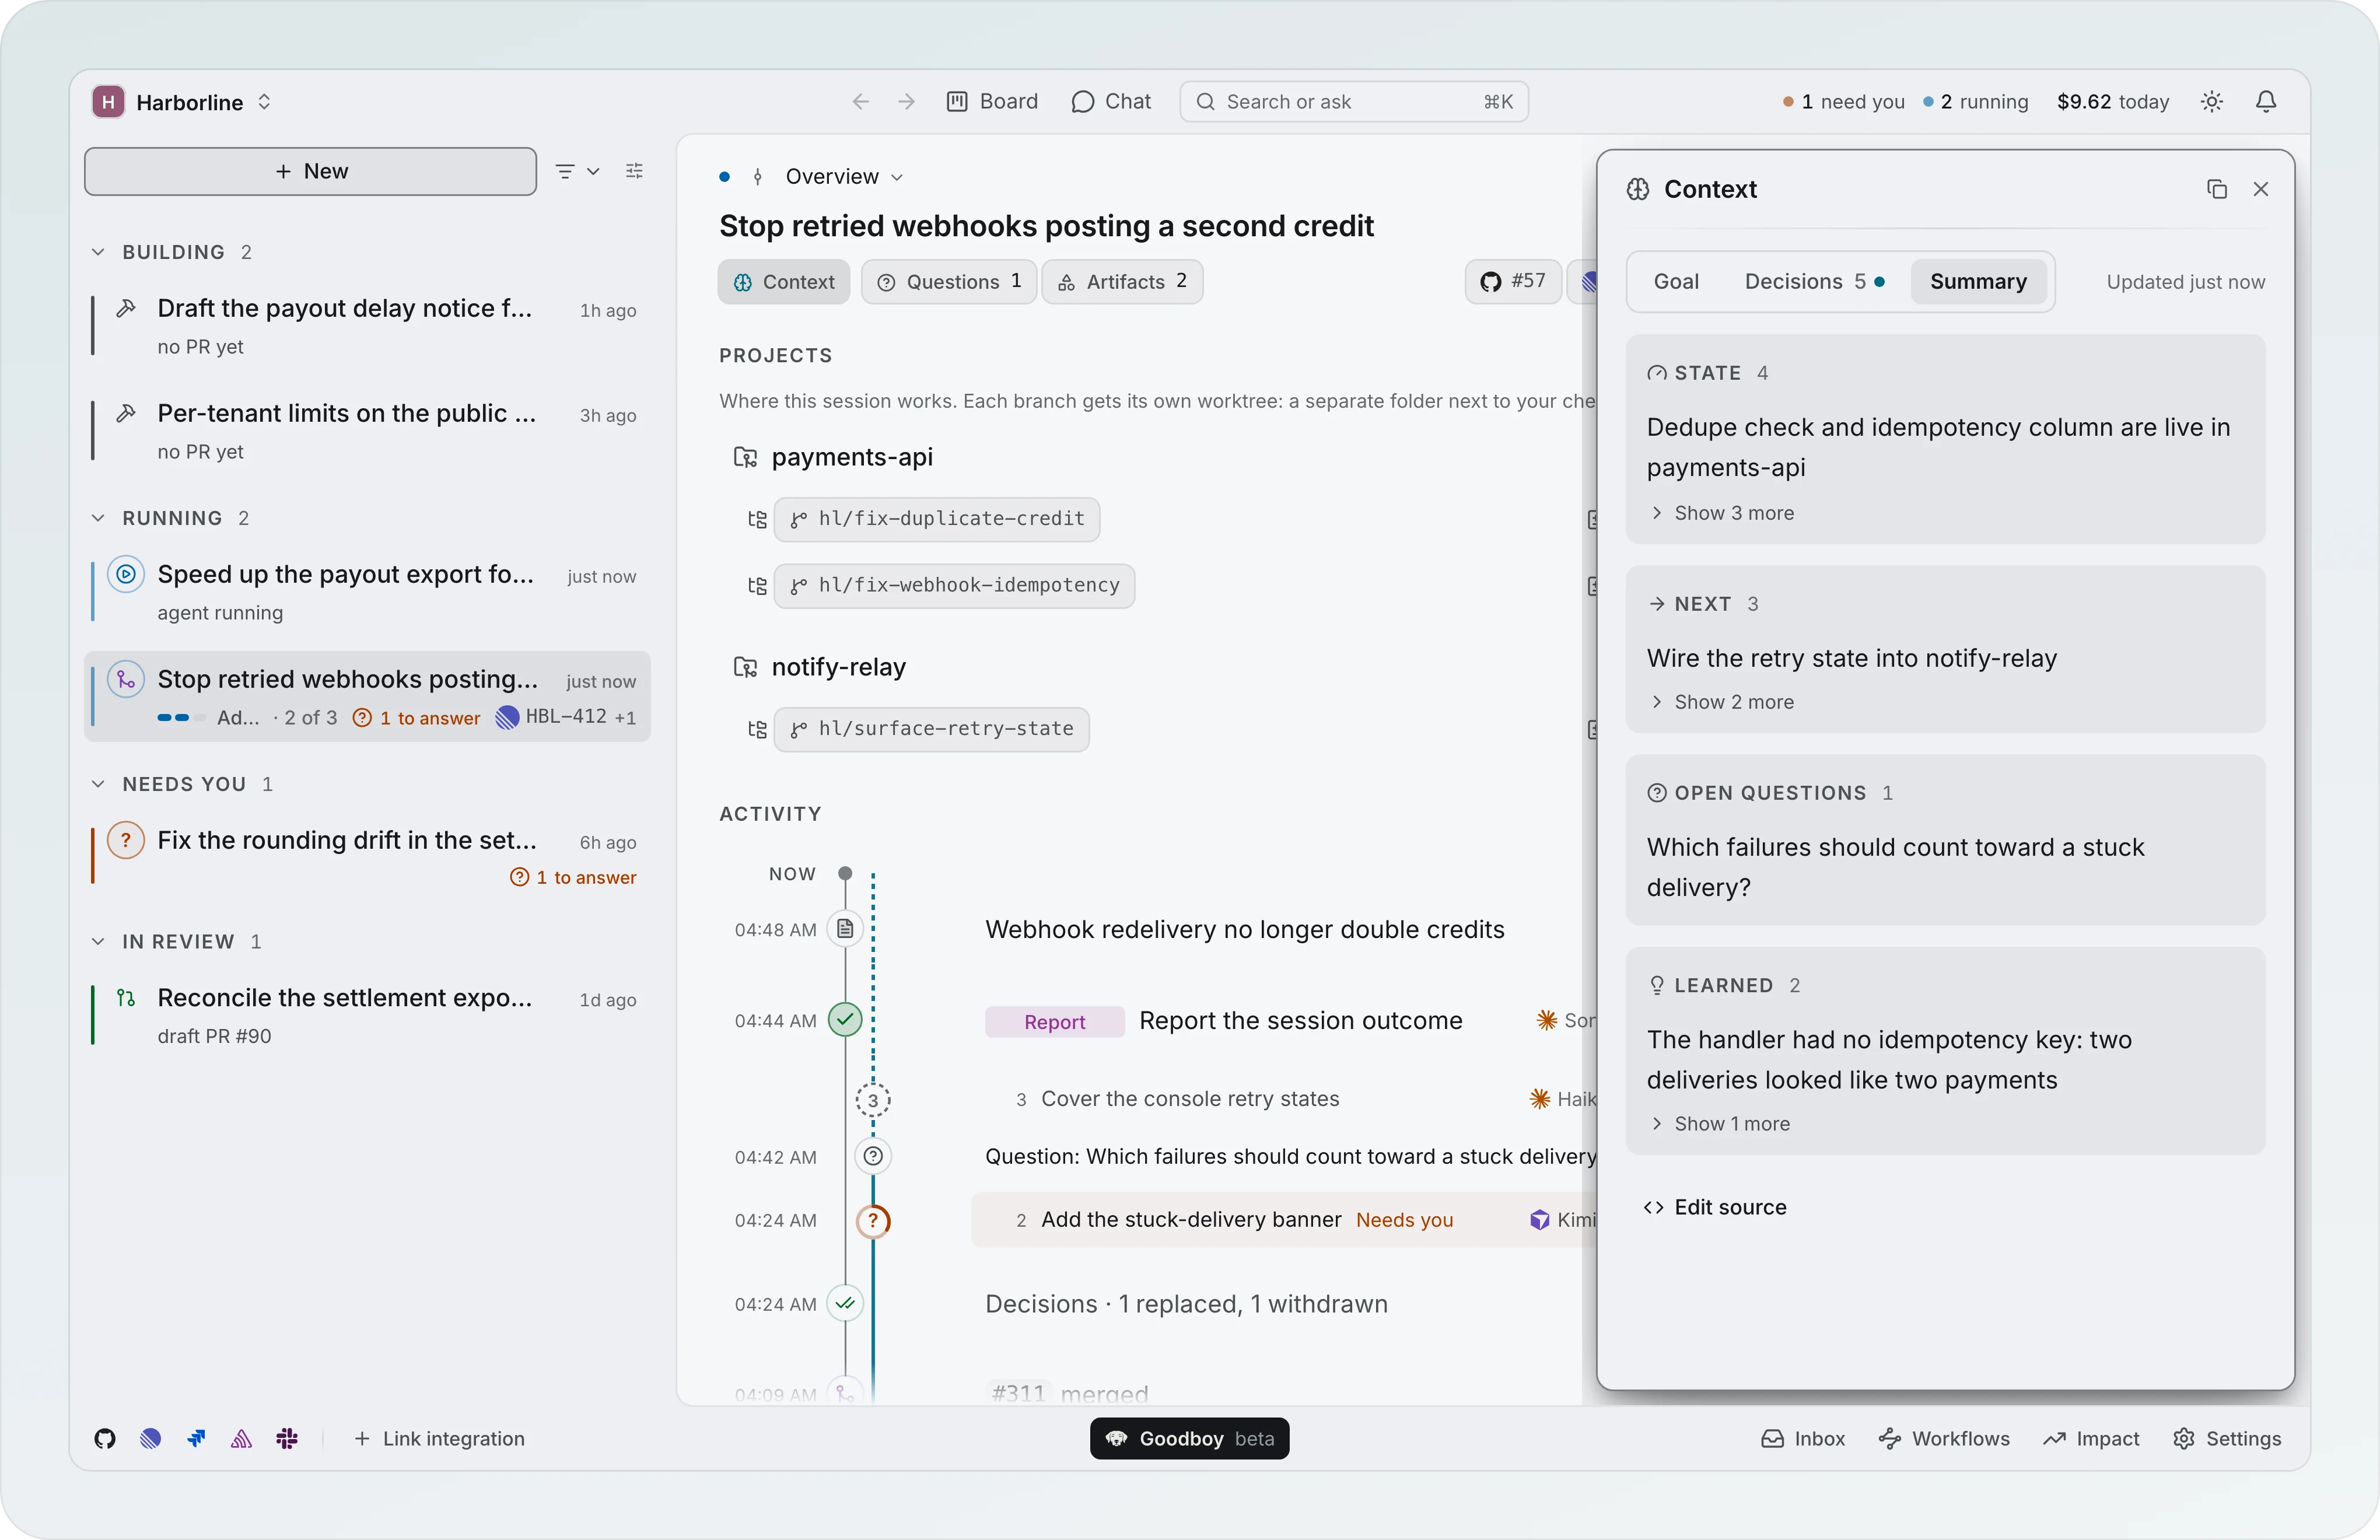Open the Slack integration icon in footer

(x=287, y=1438)
